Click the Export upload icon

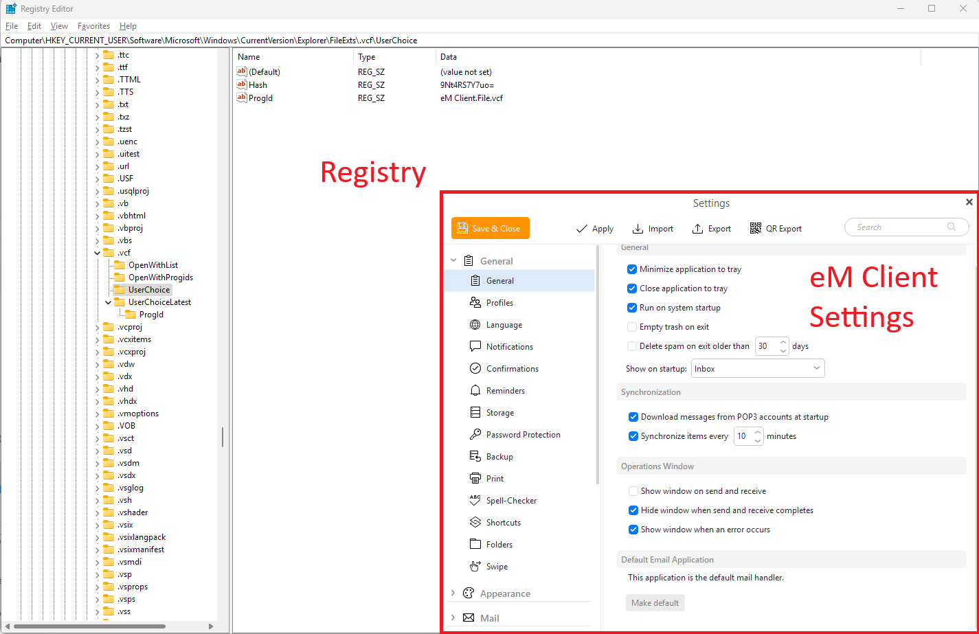pyautogui.click(x=697, y=229)
